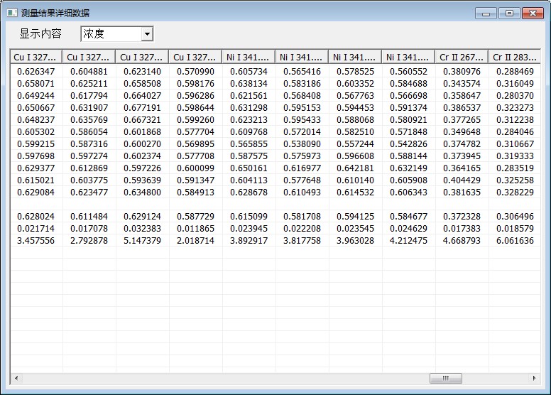Select cell with value 0.623140

point(142,72)
